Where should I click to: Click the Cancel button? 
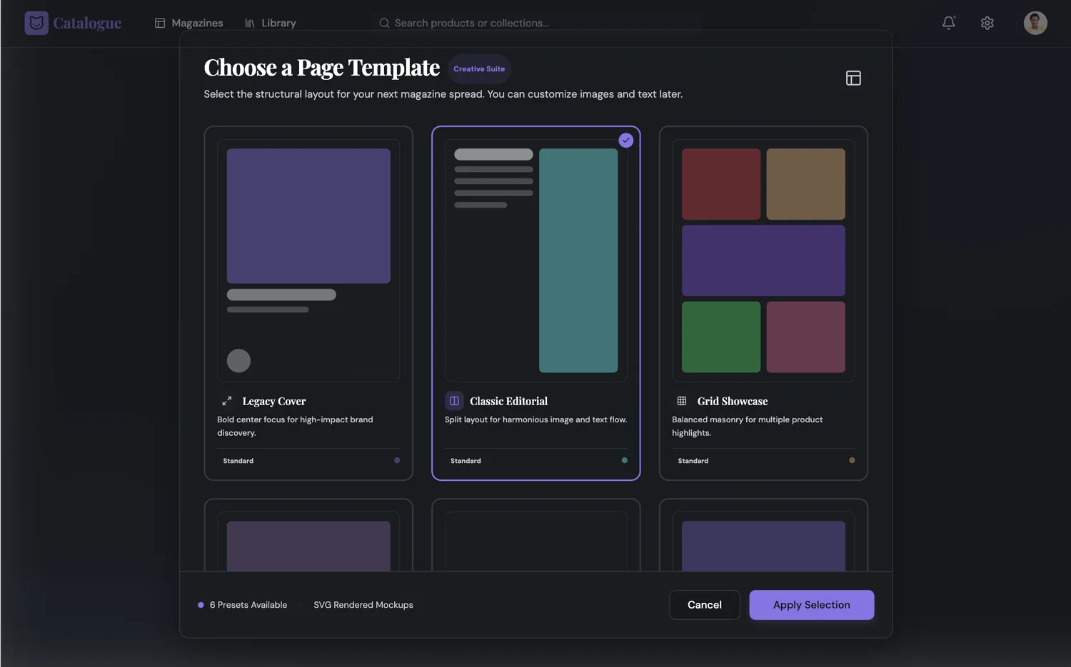click(705, 605)
